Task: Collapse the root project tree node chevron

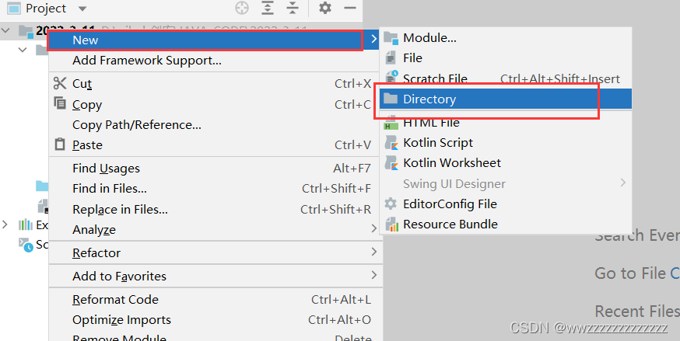Action: [5, 30]
